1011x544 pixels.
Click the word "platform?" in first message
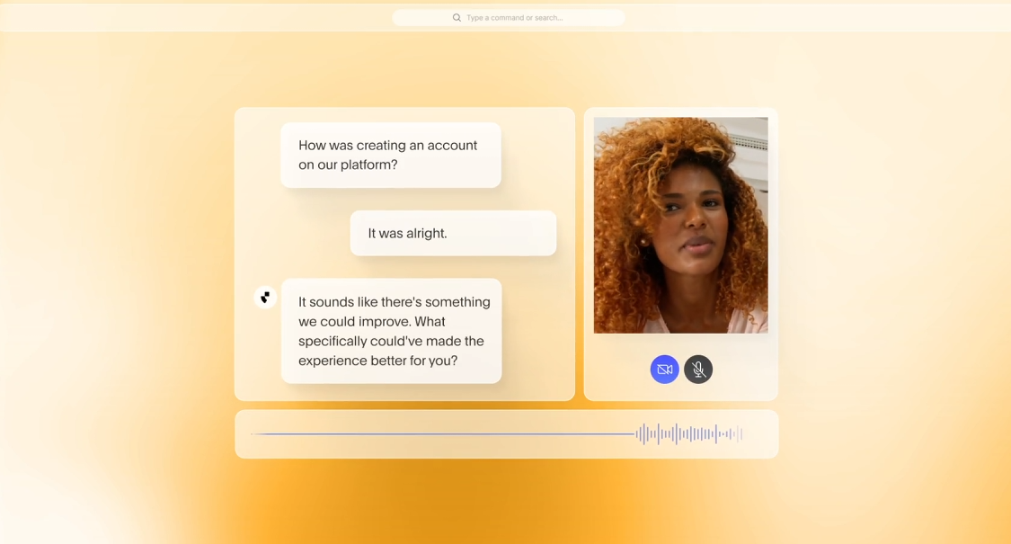[x=368, y=165]
